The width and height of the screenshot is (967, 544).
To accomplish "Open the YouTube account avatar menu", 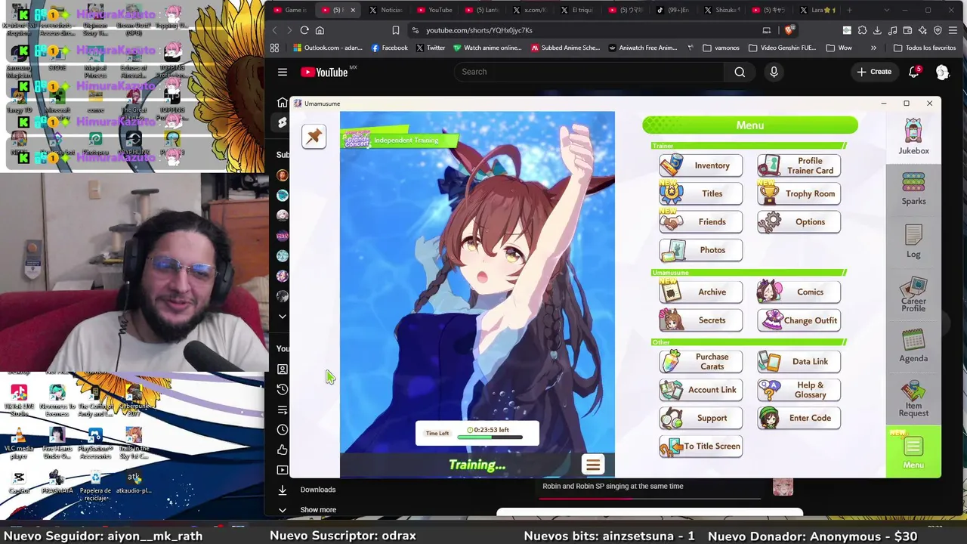I will click(942, 72).
